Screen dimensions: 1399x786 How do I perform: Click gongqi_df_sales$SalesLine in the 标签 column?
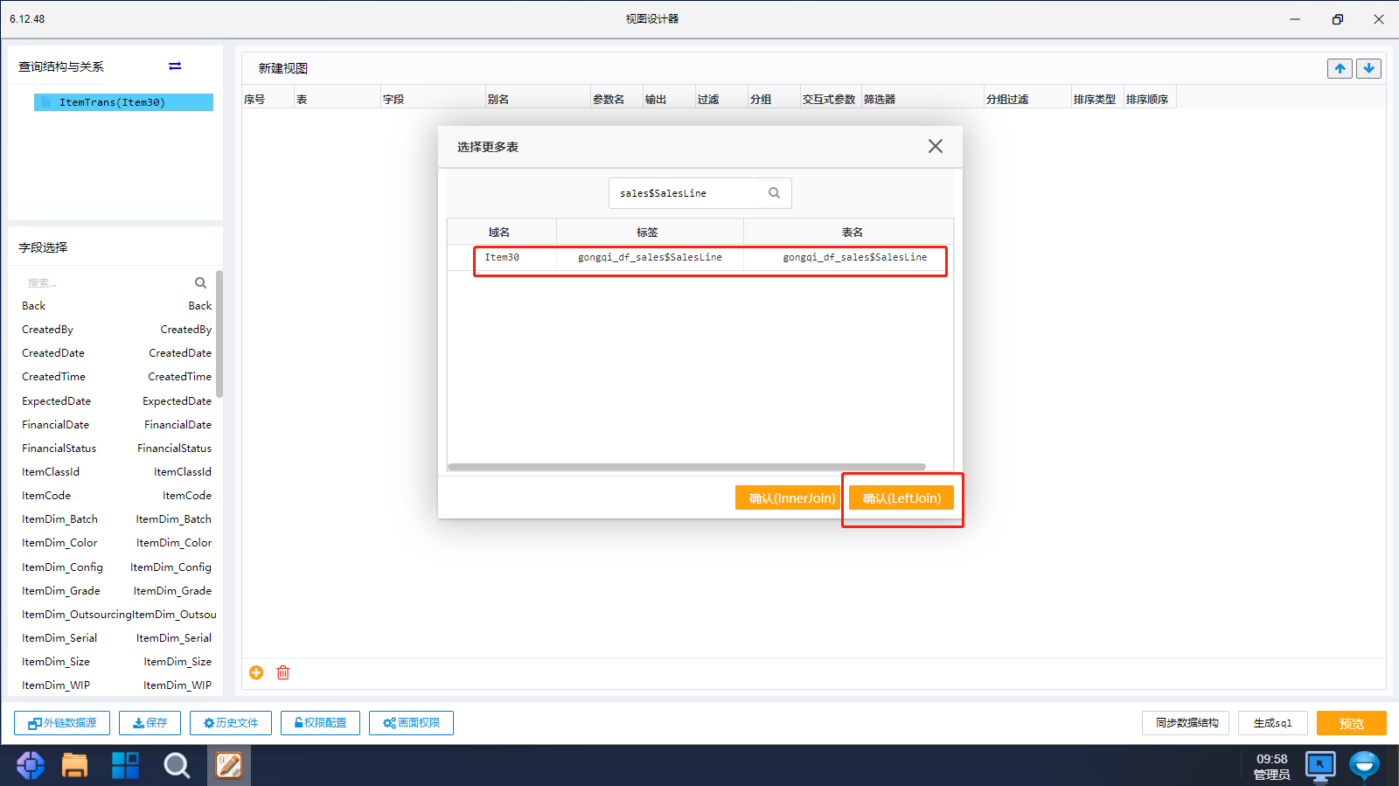point(650,257)
